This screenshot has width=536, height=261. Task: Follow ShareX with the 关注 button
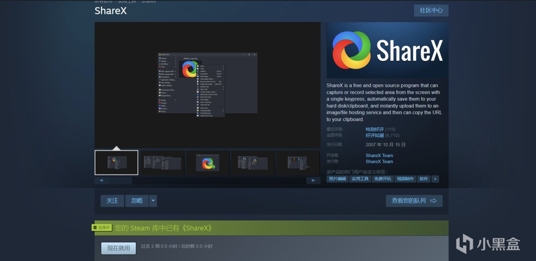pos(112,201)
